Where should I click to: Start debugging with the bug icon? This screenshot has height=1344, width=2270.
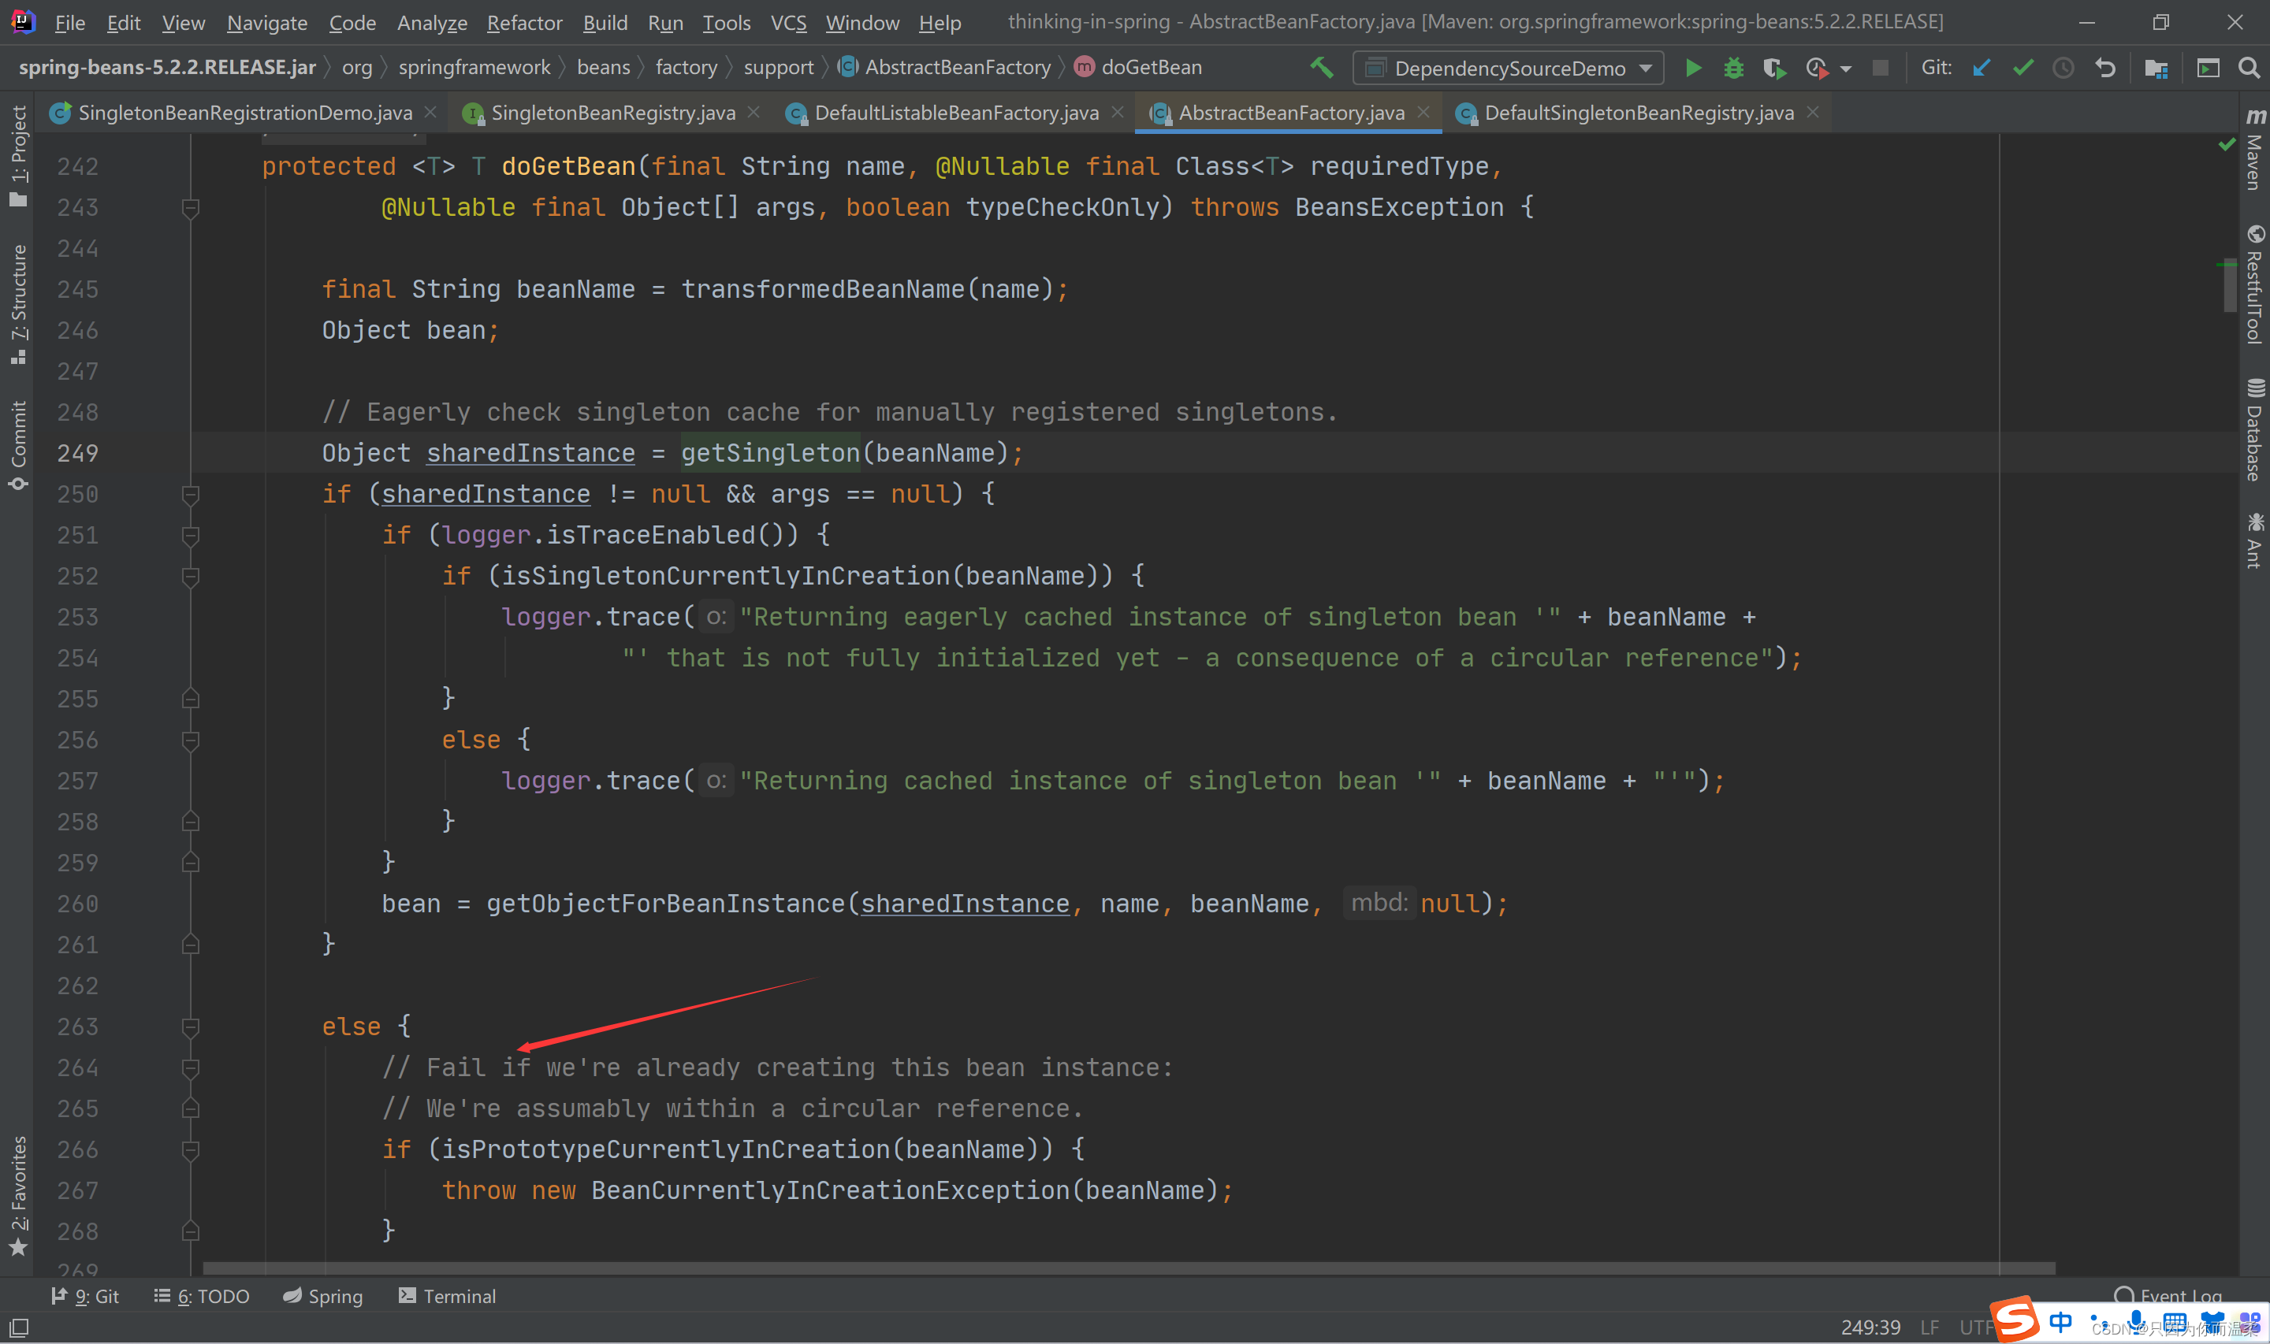pyautogui.click(x=1732, y=68)
